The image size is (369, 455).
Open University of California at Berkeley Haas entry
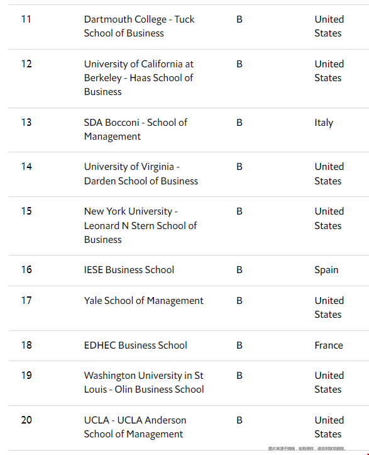139,78
